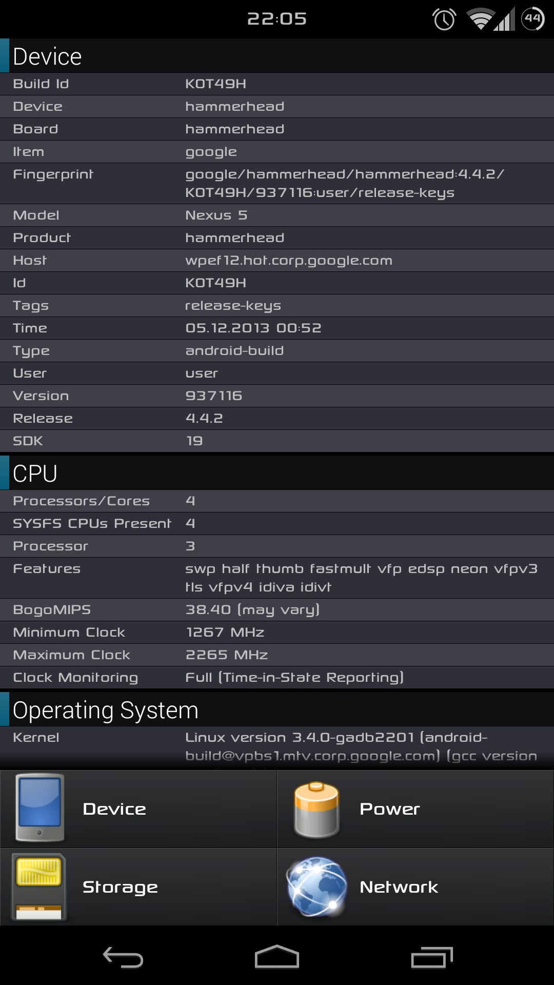554x985 pixels.
Task: Open the Storage tab label
Action: pyautogui.click(x=120, y=888)
